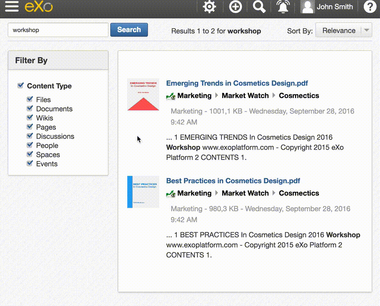
Task: Toggle the Content Type master checkbox
Action: [x=20, y=86]
